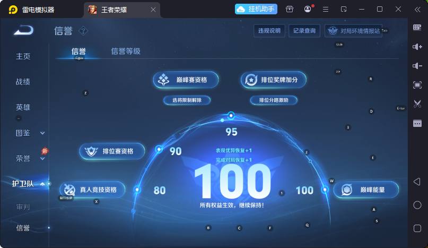
Task: Click the 雷电模拟器 logo
Action: tap(13, 10)
